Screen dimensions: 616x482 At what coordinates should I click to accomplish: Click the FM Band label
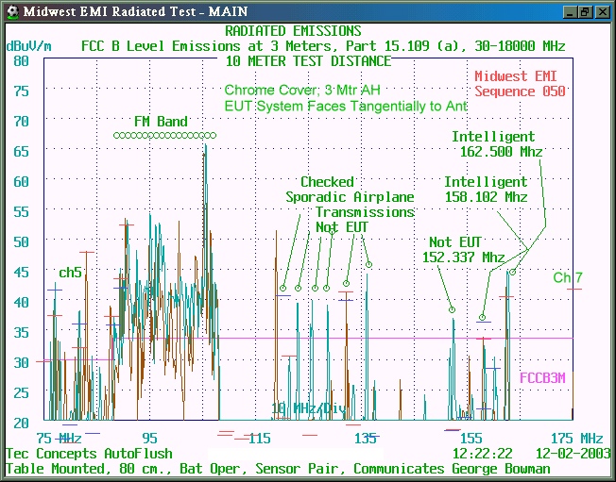(161, 122)
